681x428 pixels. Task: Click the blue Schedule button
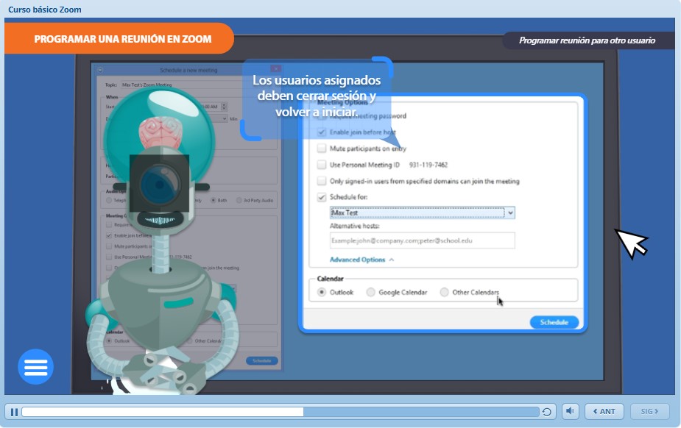pyautogui.click(x=554, y=322)
